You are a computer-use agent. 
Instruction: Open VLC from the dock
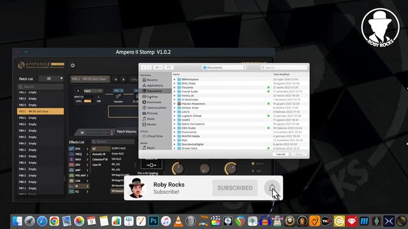coord(178,221)
